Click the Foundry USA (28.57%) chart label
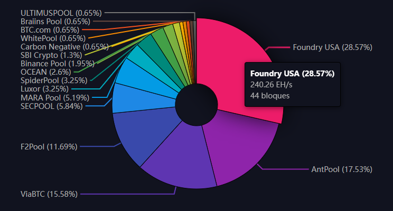The height and width of the screenshot is (211, 393). click(x=332, y=47)
